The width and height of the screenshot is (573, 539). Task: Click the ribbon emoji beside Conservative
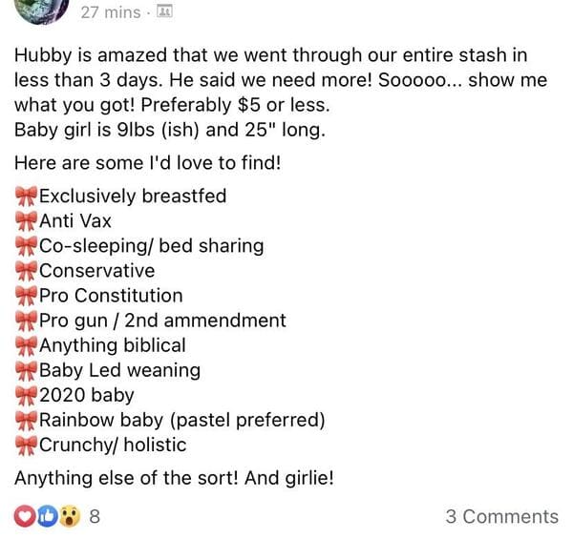click(27, 271)
